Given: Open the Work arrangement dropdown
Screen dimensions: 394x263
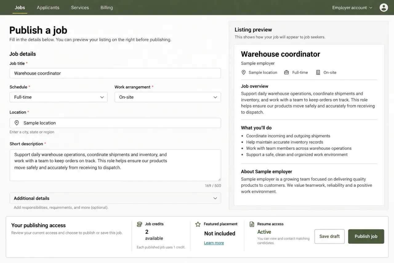Looking at the screenshot, I should click(168, 97).
